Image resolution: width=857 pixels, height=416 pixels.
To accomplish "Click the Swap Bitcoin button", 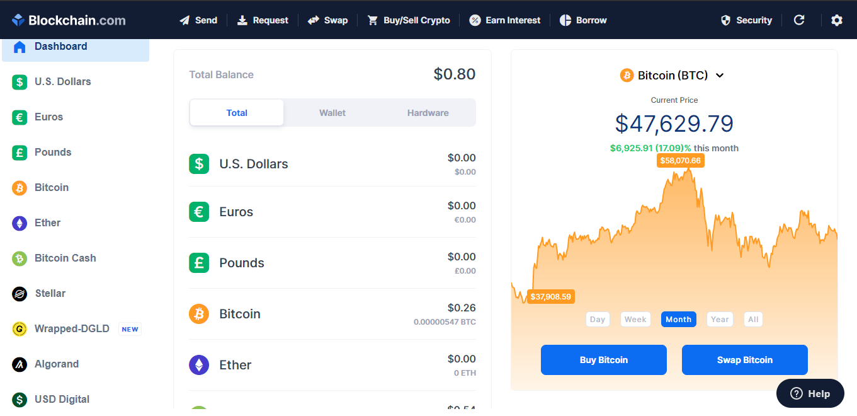I will coord(745,360).
